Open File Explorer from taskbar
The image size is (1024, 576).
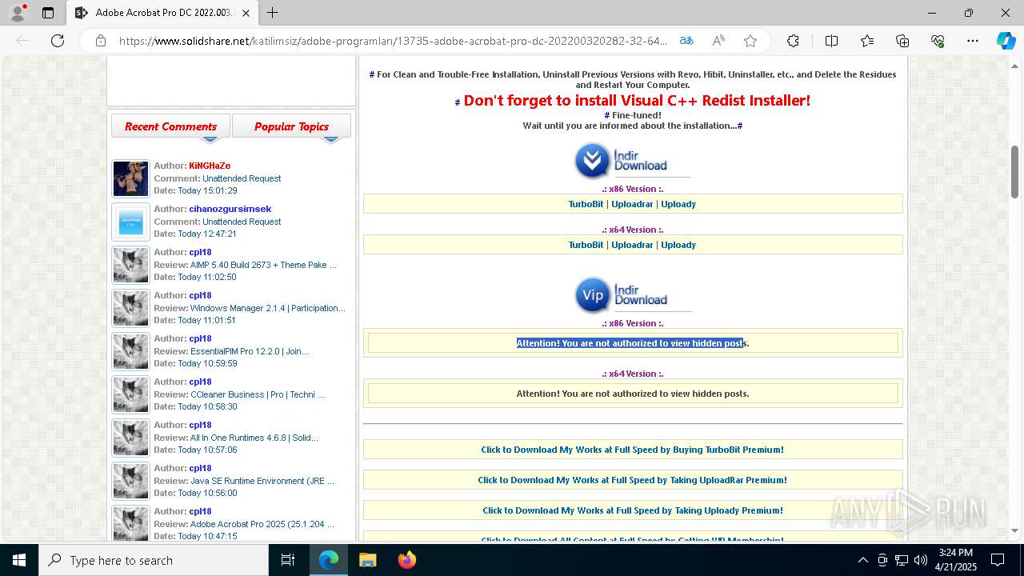click(x=367, y=560)
